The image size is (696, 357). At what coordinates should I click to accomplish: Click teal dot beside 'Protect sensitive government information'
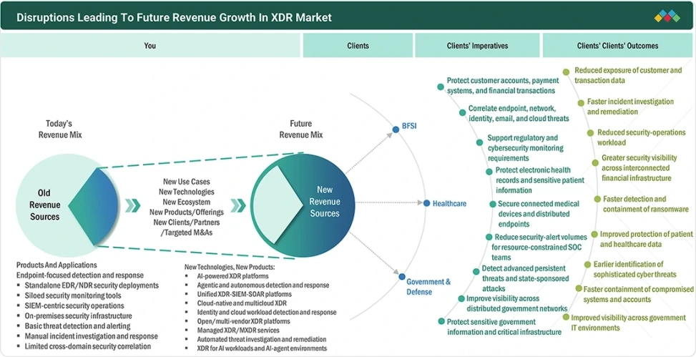(x=441, y=321)
